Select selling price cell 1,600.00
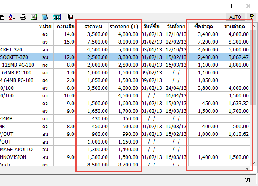 coord(124,104)
